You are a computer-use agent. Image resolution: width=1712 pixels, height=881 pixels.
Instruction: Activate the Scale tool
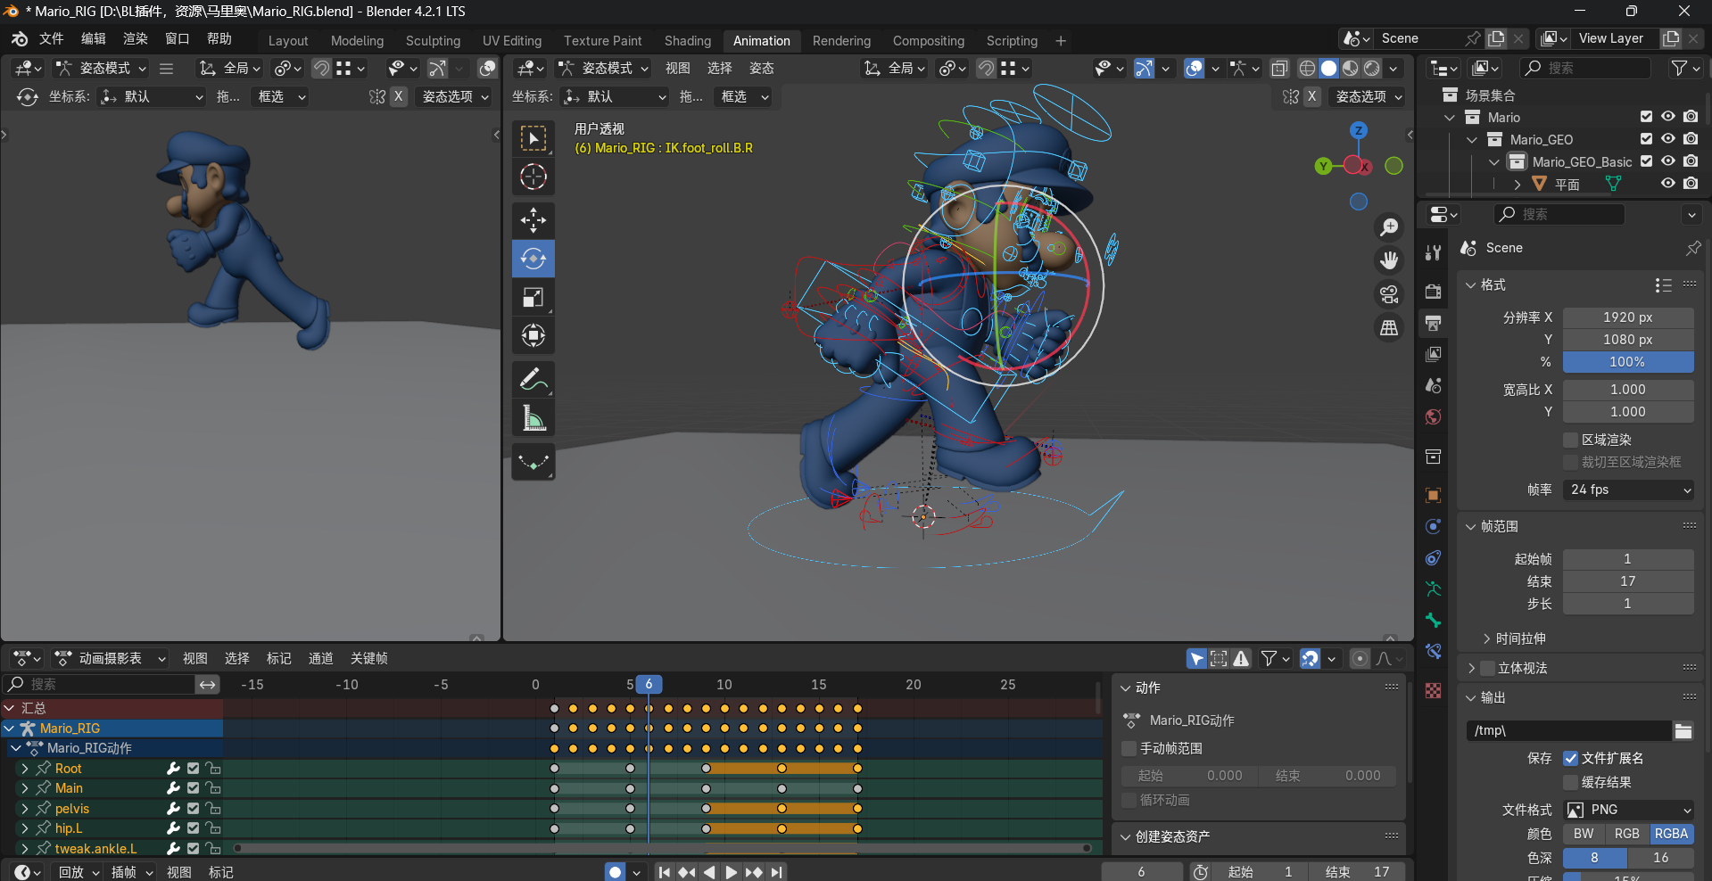coord(533,297)
